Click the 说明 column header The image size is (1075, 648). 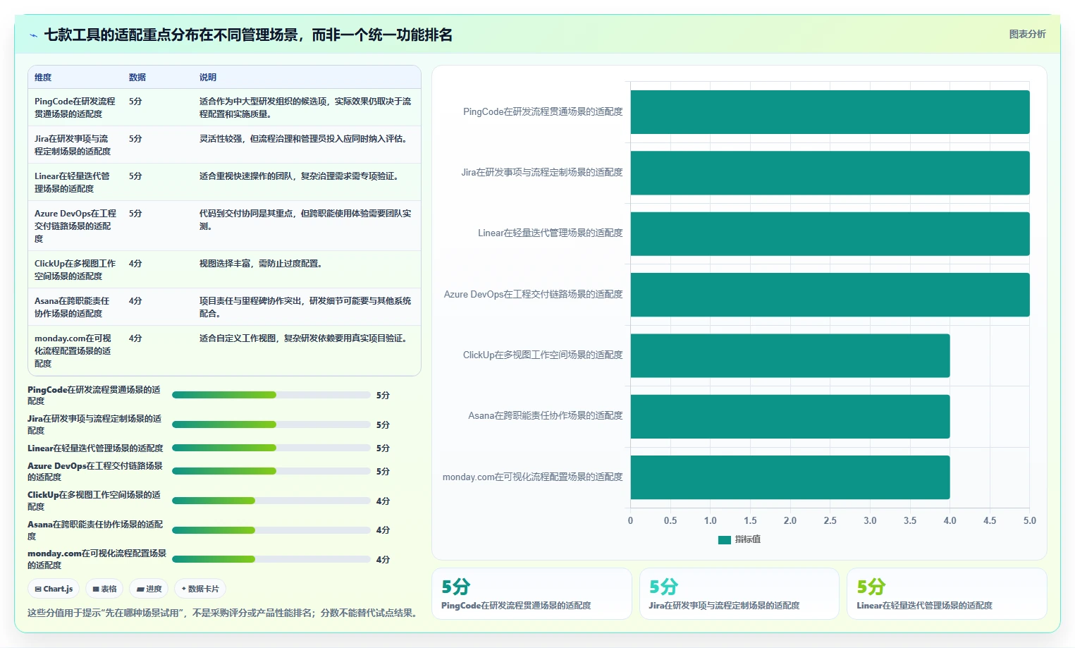(208, 78)
